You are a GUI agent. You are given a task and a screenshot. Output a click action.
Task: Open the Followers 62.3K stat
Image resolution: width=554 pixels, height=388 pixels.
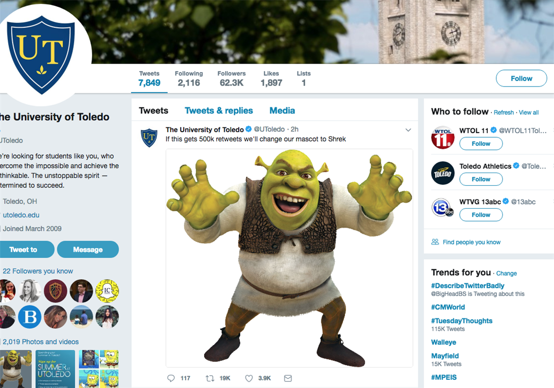[231, 78]
